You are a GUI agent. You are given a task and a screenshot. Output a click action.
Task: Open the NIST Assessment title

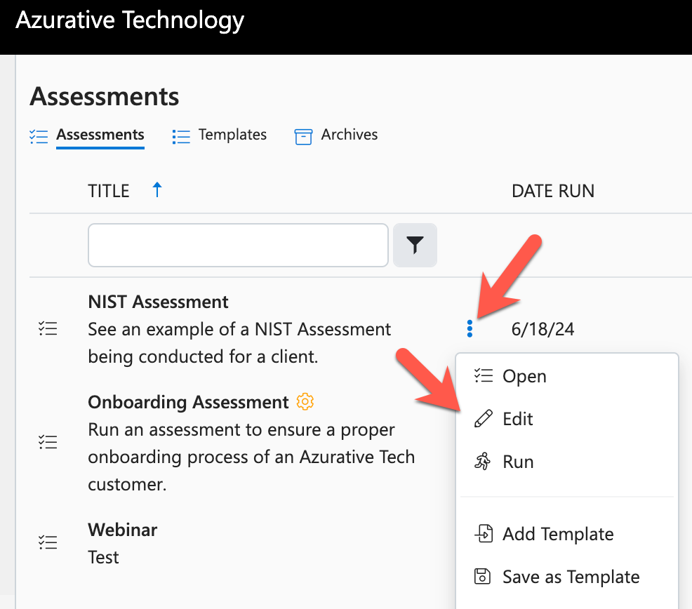(158, 302)
